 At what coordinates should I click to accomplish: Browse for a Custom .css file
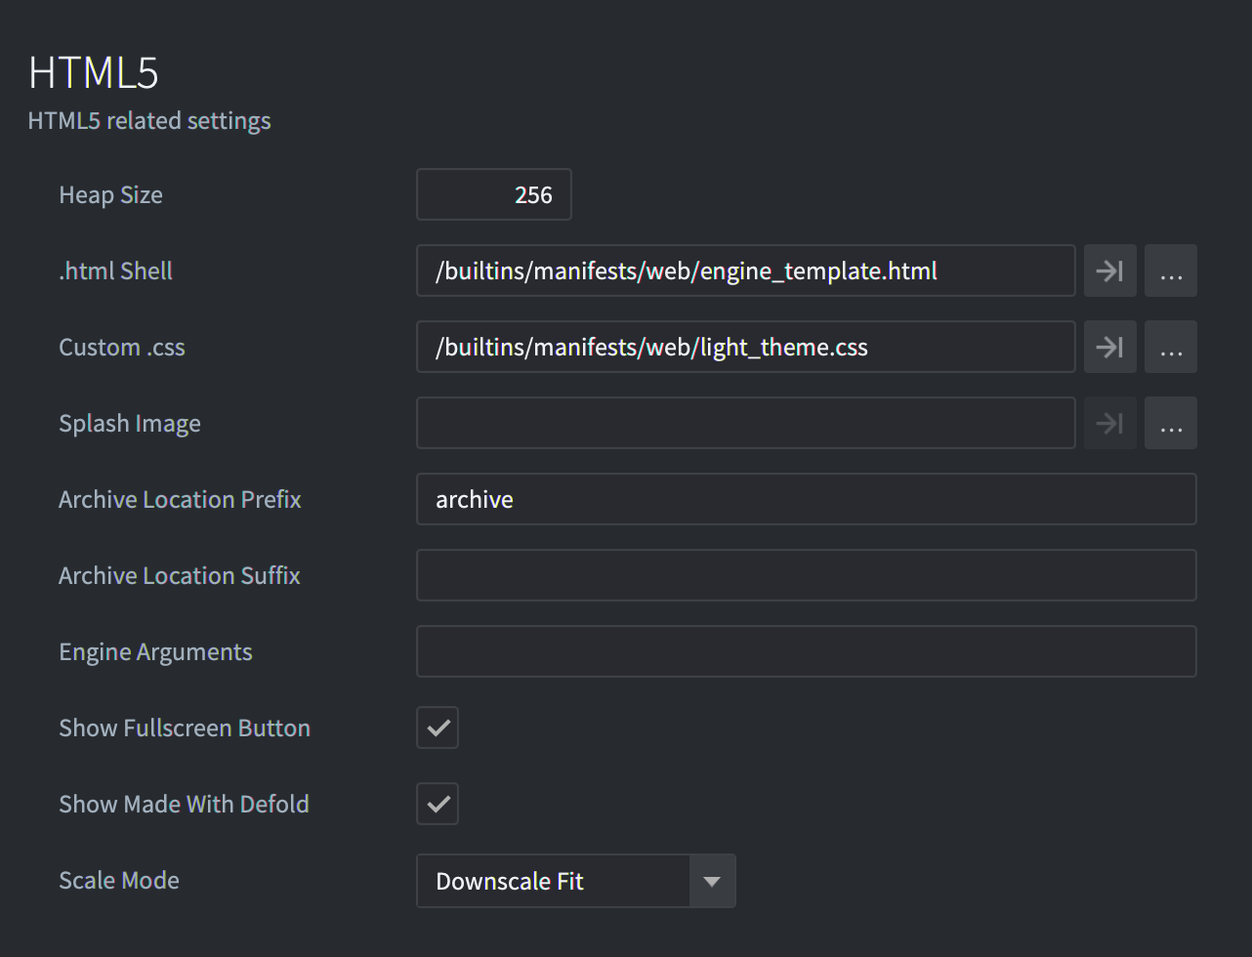point(1170,347)
